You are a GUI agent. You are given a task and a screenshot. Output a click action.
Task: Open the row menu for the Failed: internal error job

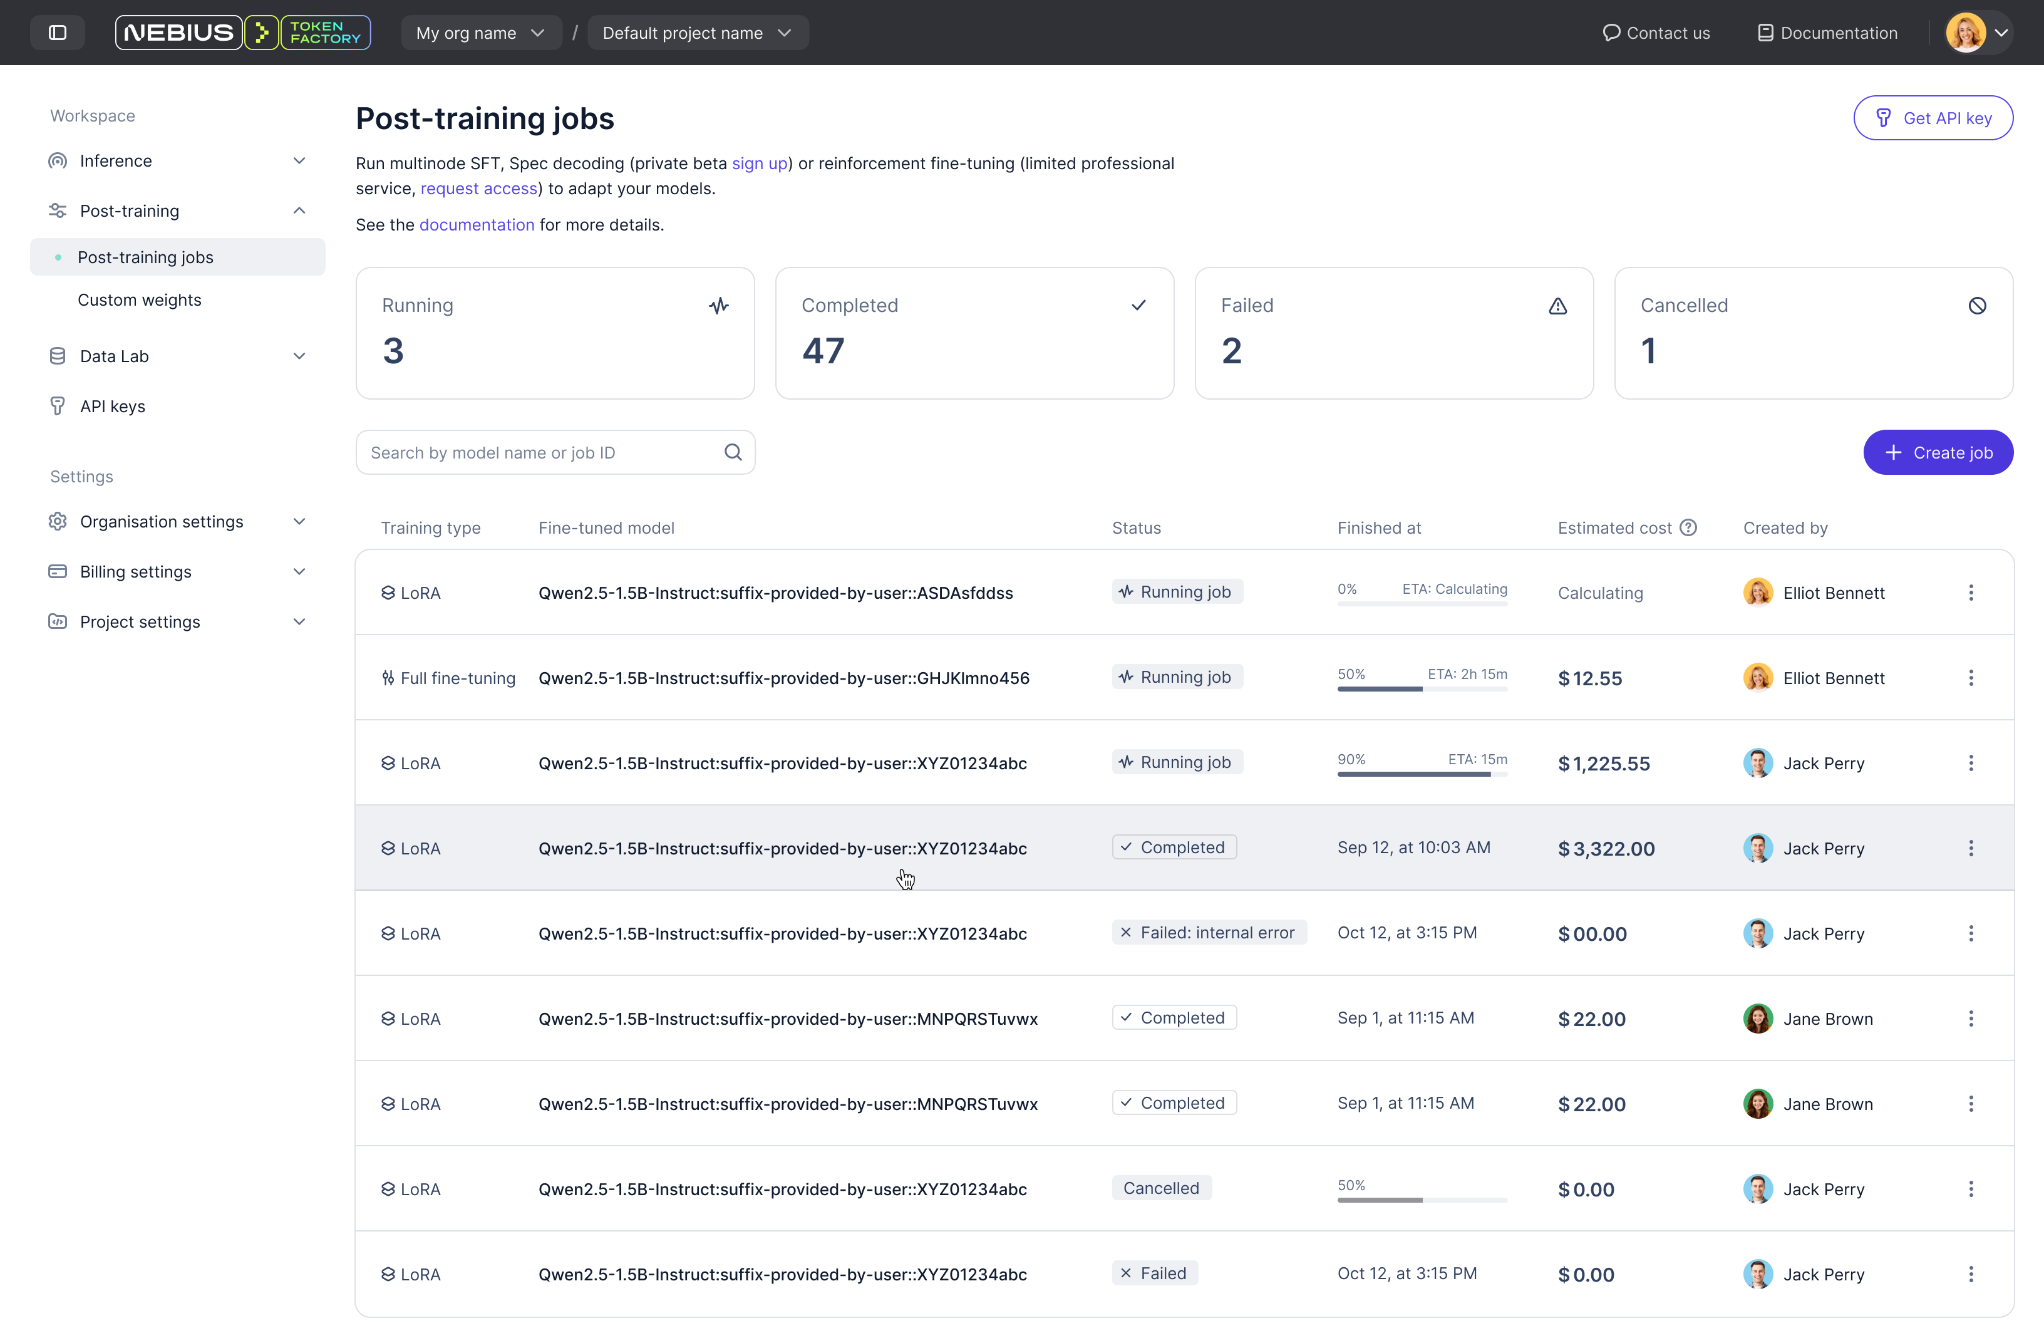point(1971,933)
